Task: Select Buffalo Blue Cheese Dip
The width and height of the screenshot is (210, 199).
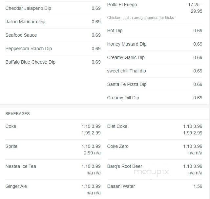Action: (x=30, y=62)
